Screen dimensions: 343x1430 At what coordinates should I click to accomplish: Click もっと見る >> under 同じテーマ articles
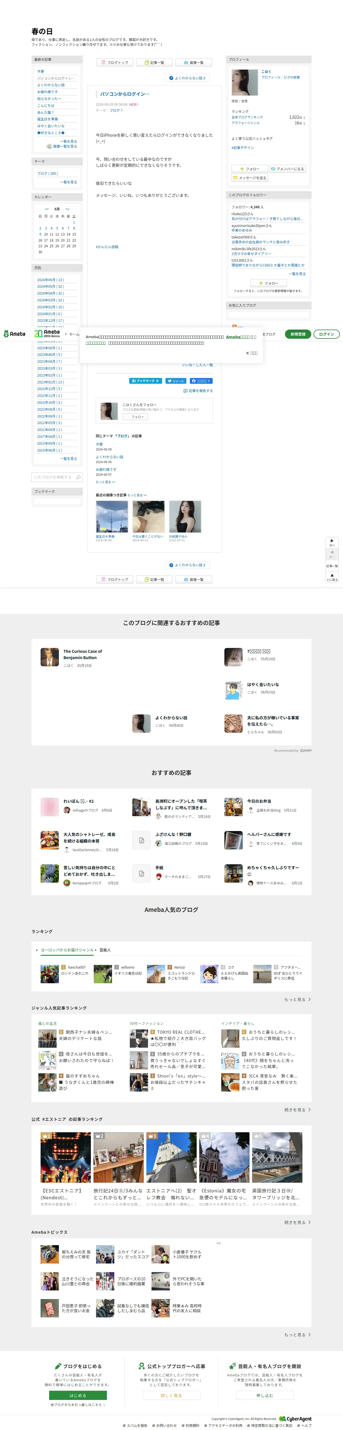point(105,482)
